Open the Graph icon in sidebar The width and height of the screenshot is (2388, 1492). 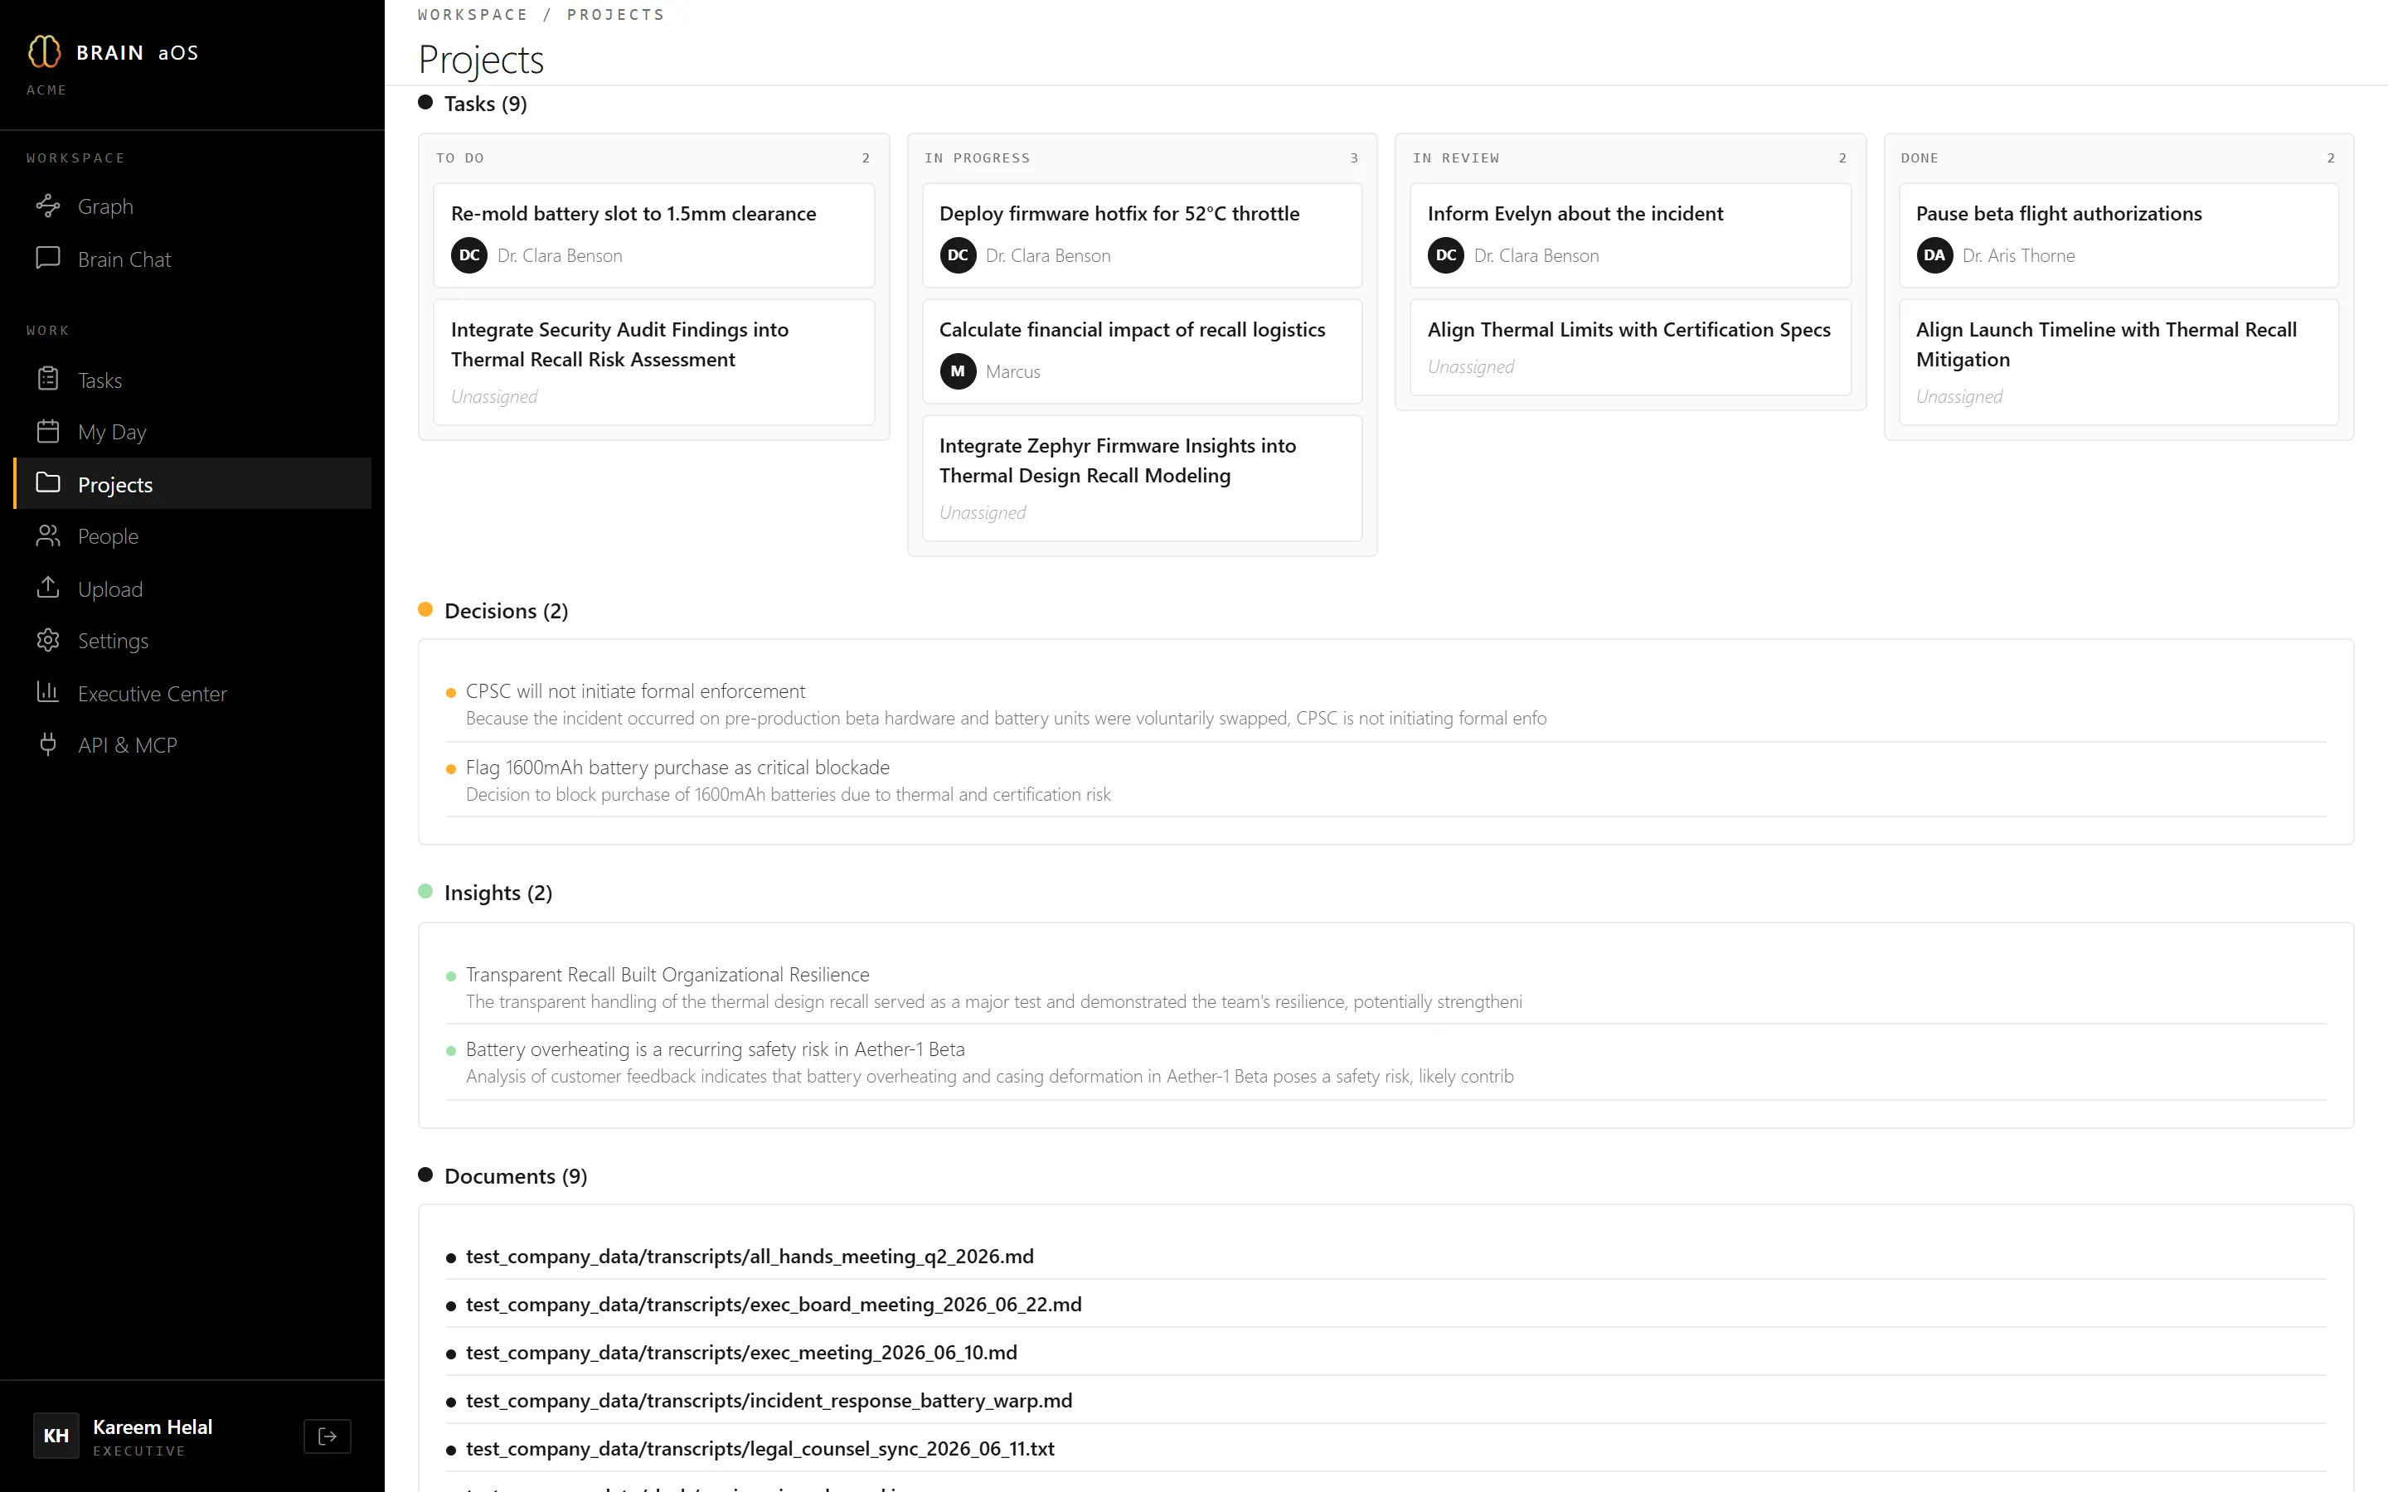tap(47, 206)
